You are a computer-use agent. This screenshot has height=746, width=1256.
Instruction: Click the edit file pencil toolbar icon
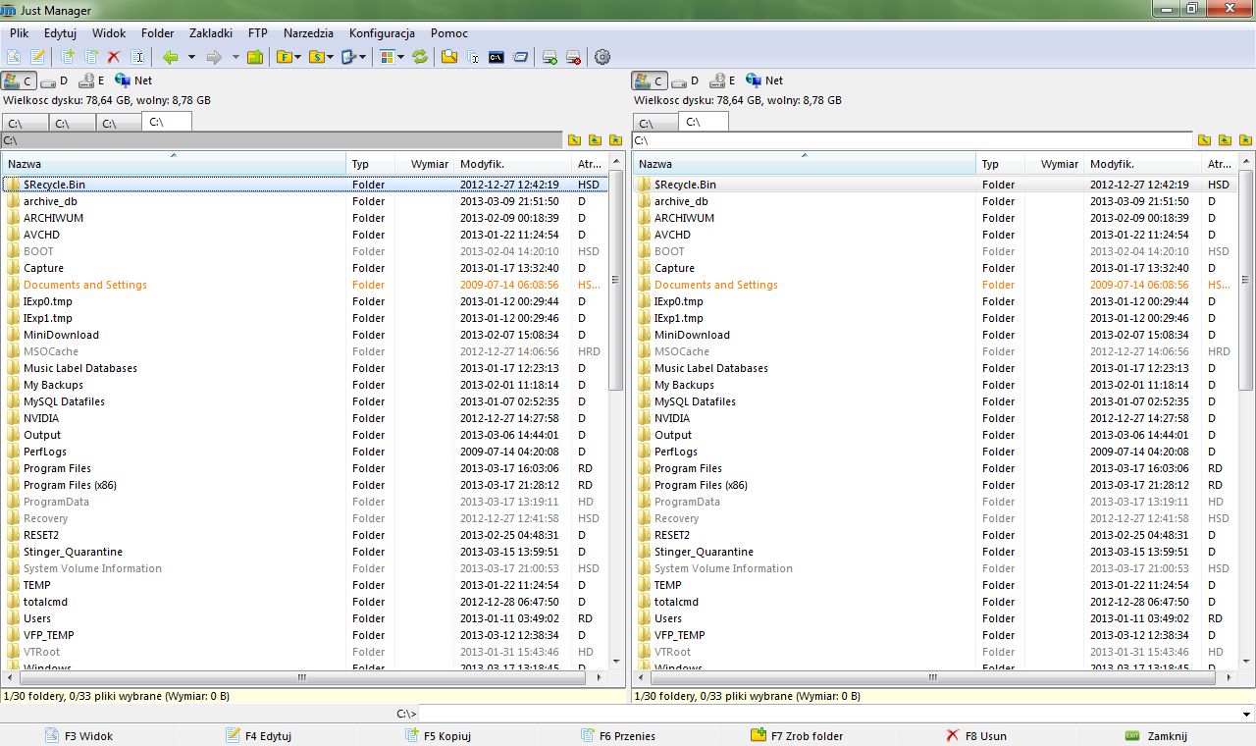(37, 57)
